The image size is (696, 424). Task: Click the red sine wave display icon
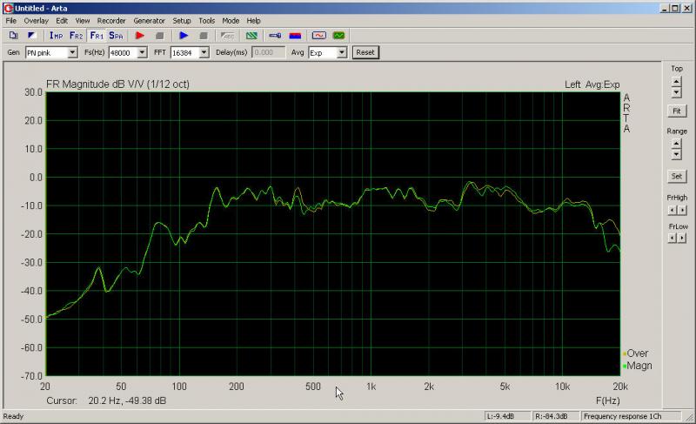click(x=318, y=36)
